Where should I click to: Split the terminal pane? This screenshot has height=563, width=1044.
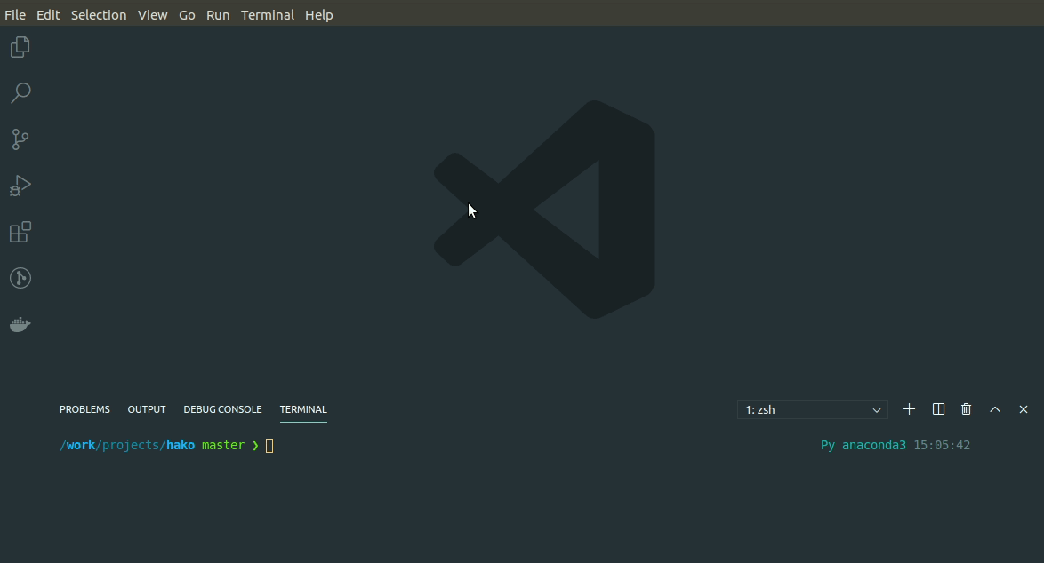coord(938,409)
